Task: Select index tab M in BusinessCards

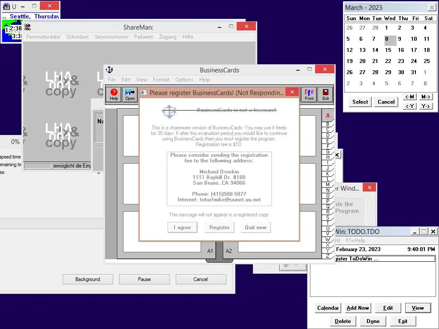Action: (x=328, y=185)
